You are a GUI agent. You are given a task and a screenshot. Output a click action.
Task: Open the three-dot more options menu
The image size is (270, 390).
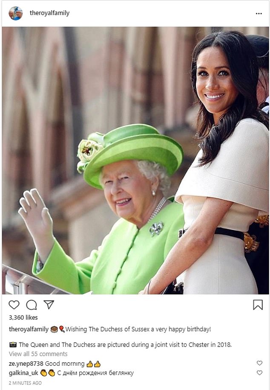259,13
